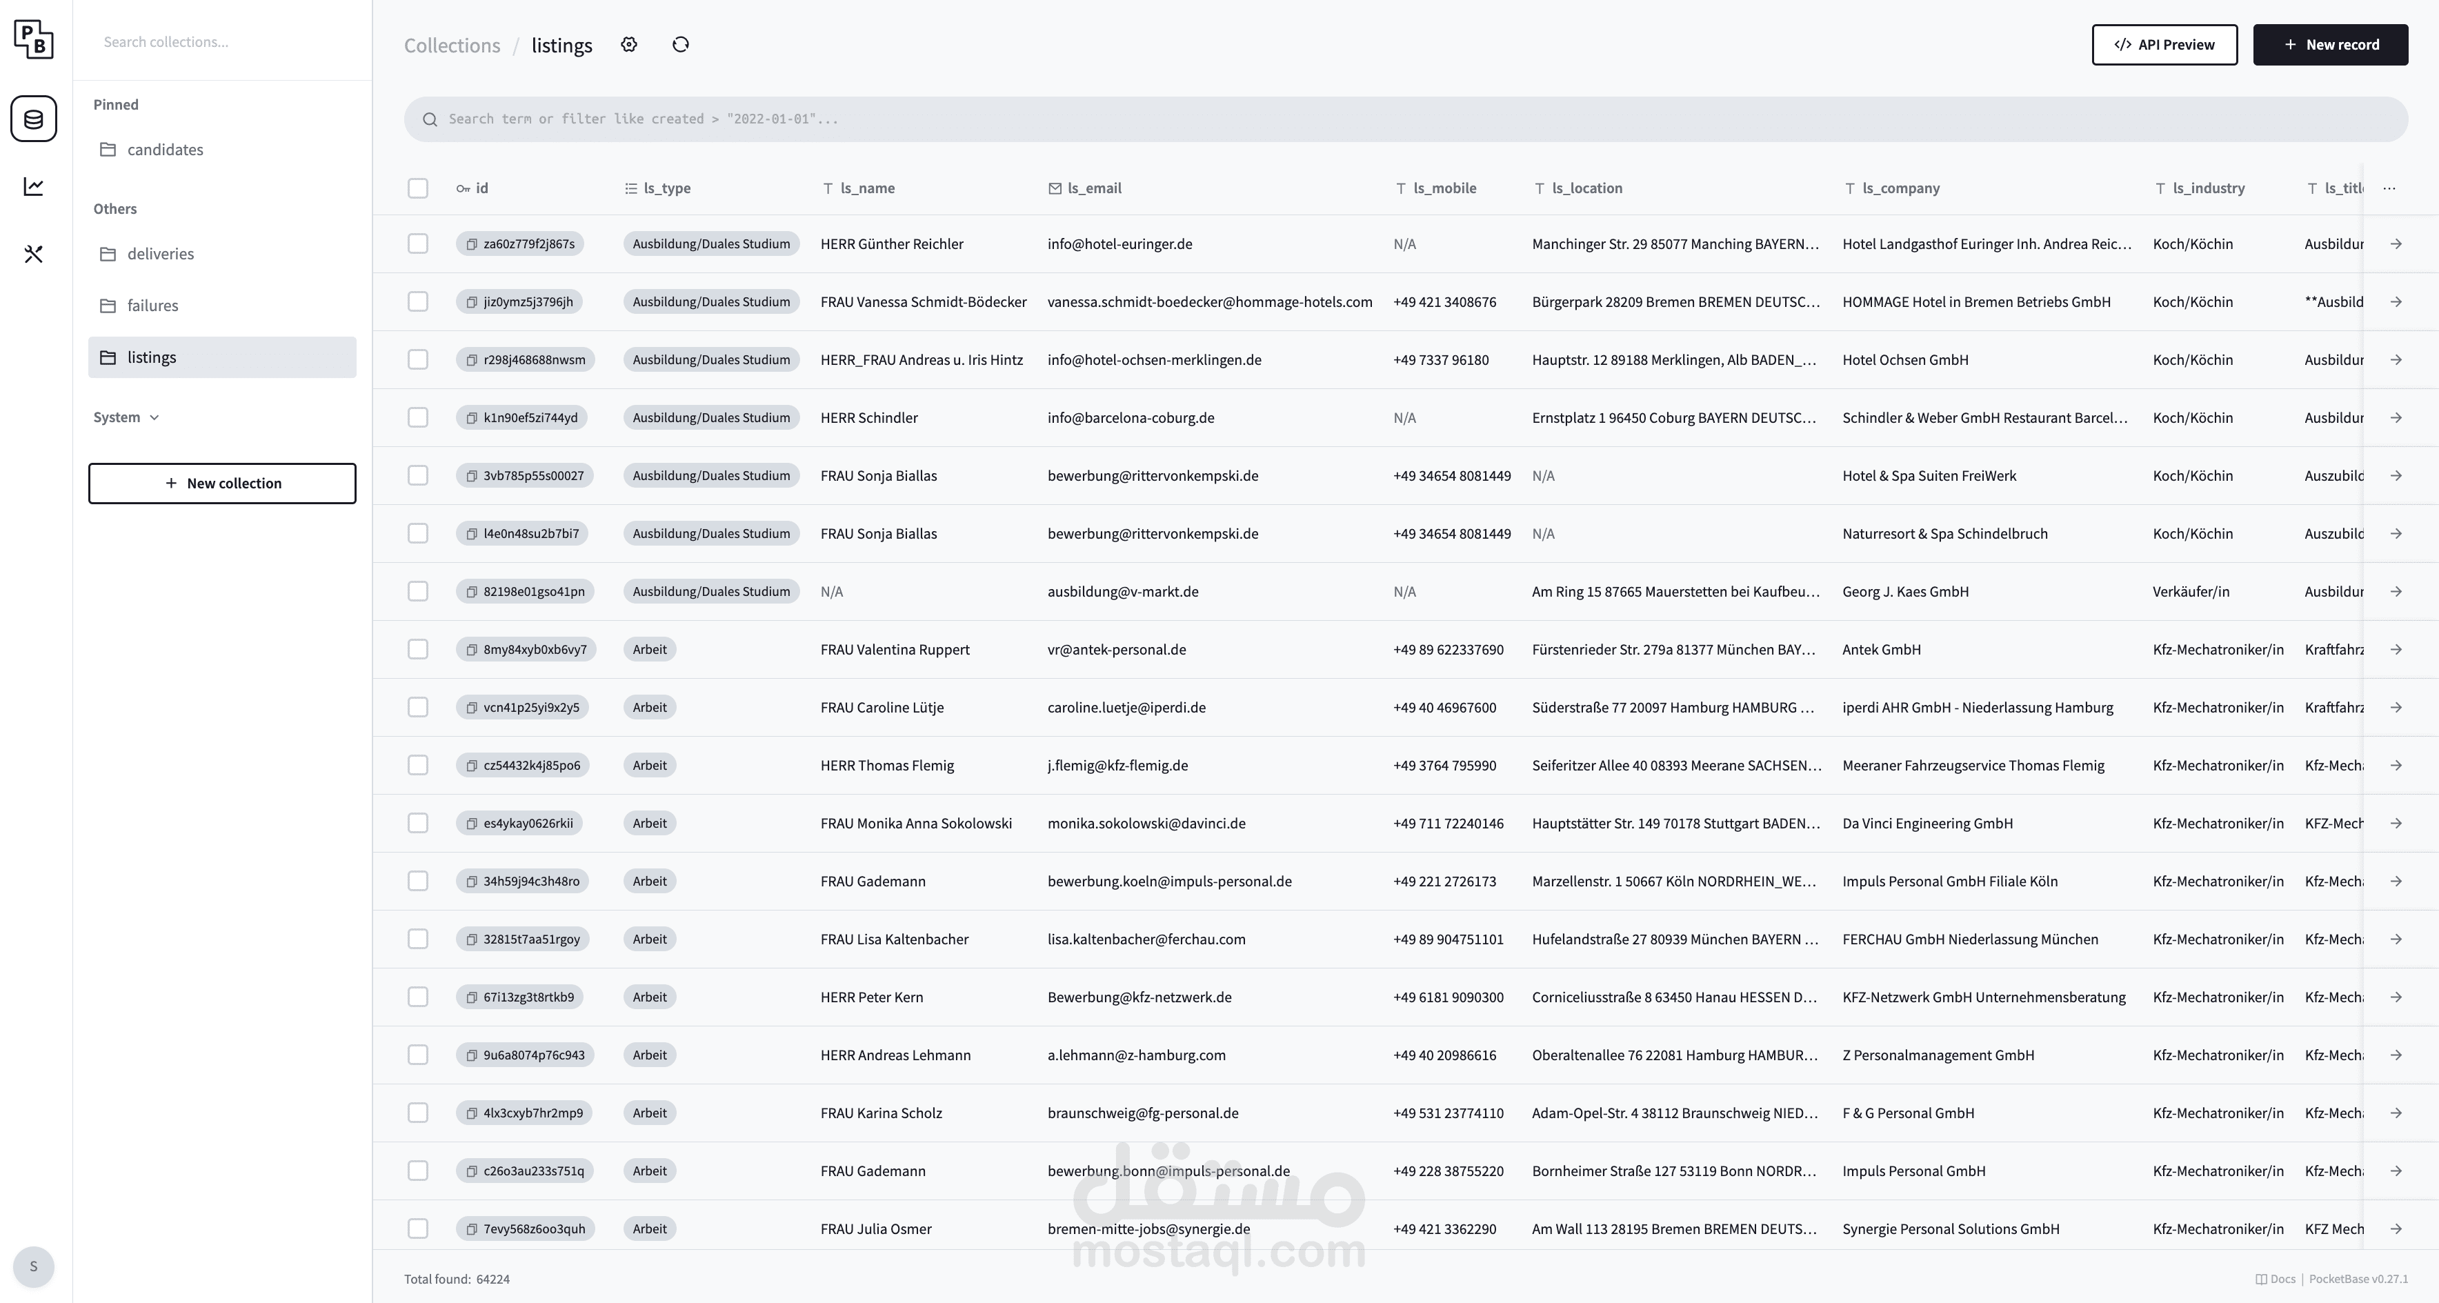Image resolution: width=2439 pixels, height=1303 pixels.
Task: Sort by the ls_mobile column header
Action: click(1435, 188)
